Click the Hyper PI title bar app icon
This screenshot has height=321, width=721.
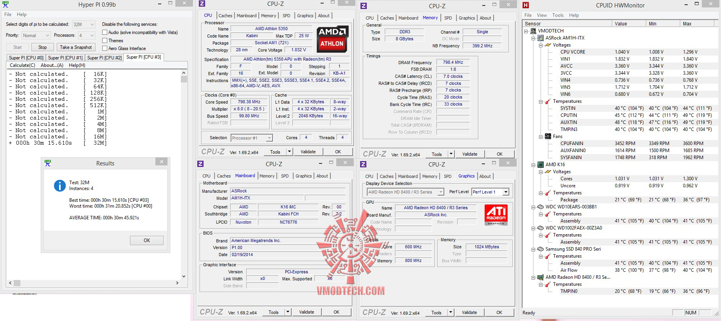(5, 4)
